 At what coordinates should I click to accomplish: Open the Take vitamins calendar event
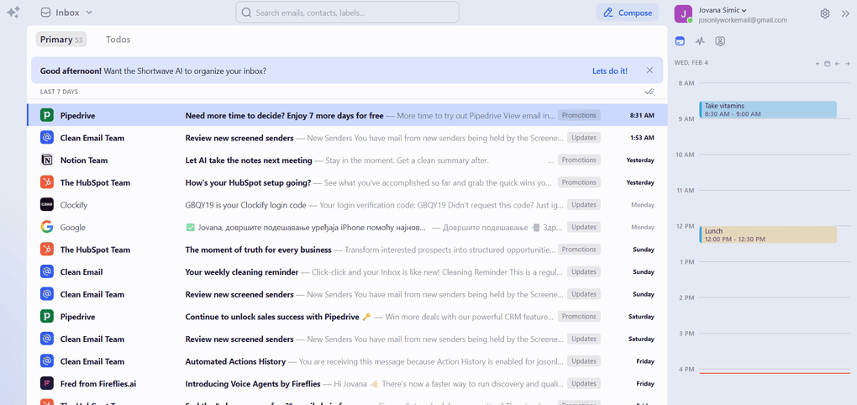click(x=768, y=109)
